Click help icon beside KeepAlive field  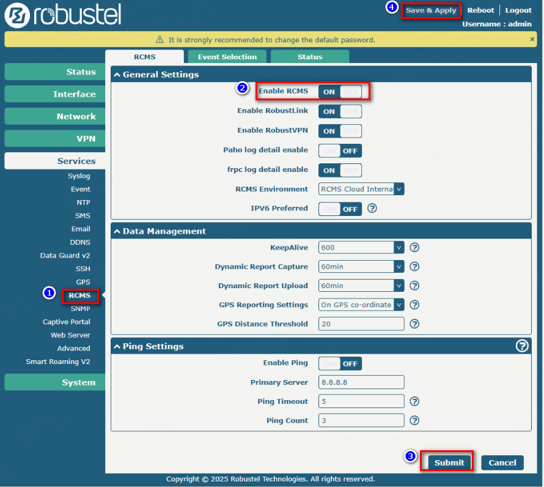coord(414,248)
